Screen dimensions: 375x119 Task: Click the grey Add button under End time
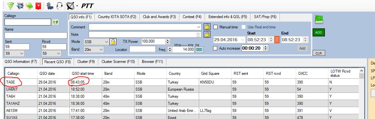pyautogui.click(x=302, y=48)
